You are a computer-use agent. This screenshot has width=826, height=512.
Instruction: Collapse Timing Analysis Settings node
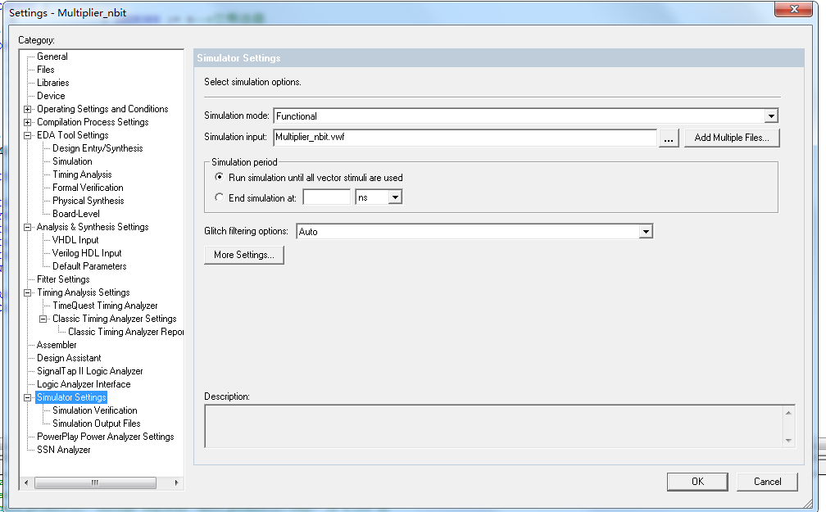tap(27, 293)
